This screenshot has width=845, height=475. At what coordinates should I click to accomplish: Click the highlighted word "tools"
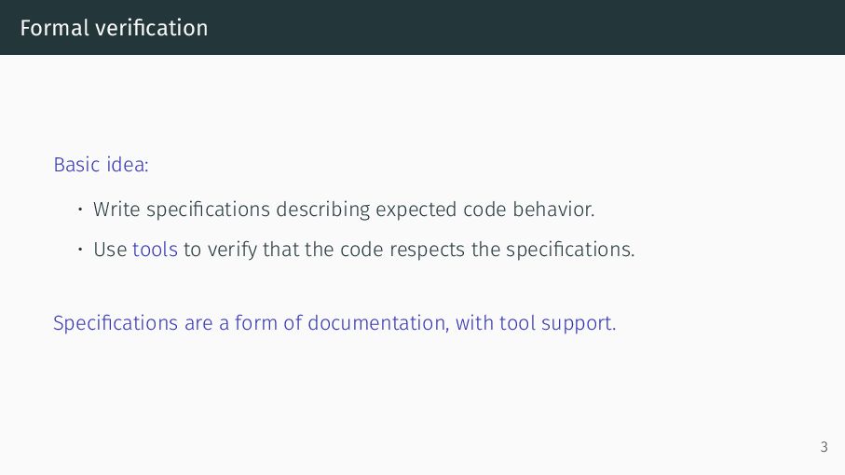(x=155, y=250)
